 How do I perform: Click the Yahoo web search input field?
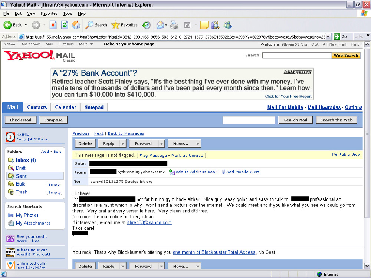click(297, 56)
